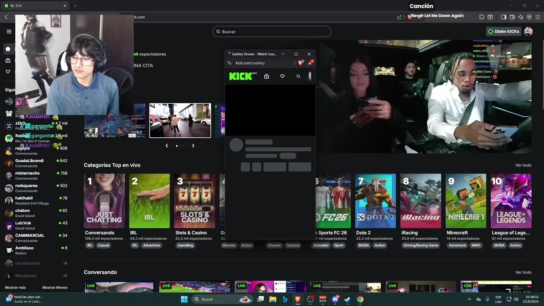Open the hamburger menu in Kick sidebar
544x306 pixels.
pyautogui.click(x=9, y=31)
